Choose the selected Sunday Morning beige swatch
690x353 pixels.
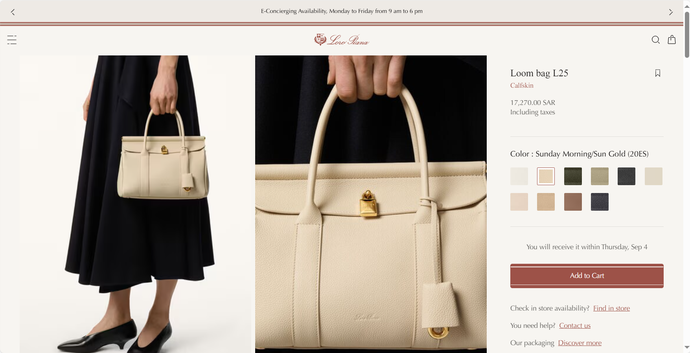(x=546, y=176)
